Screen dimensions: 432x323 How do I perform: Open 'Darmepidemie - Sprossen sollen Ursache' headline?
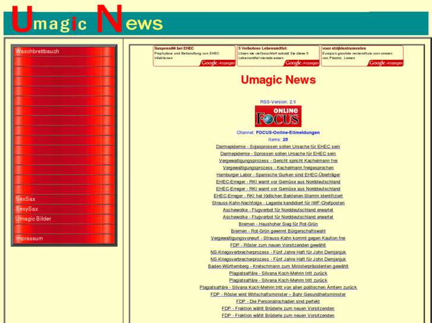pos(278,153)
